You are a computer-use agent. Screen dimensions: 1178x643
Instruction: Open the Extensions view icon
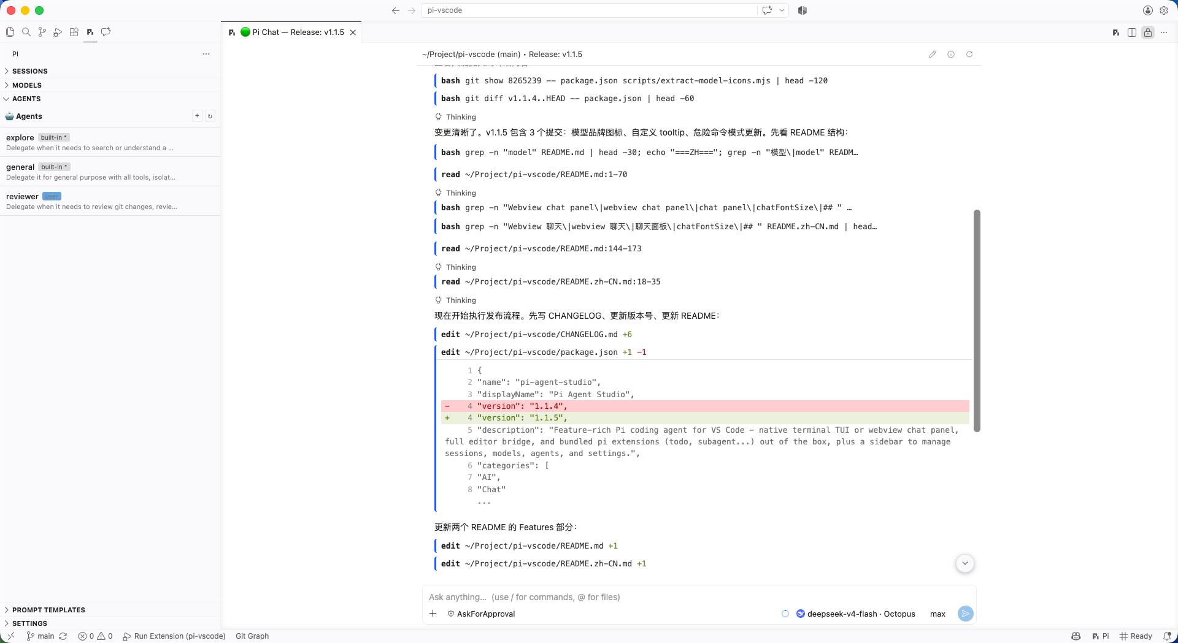(x=74, y=32)
